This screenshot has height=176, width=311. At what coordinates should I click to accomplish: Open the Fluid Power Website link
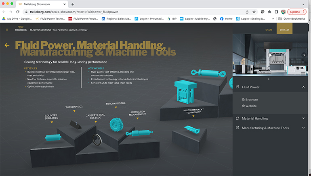click(x=249, y=106)
